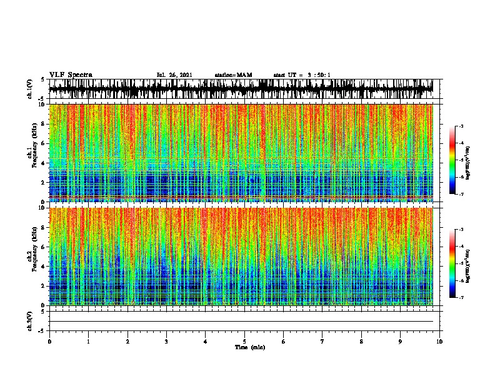The height and width of the screenshot is (383, 495).
Task: Click the "6" kHz tick of ch.2 spectrogram
Action: pos(43,247)
